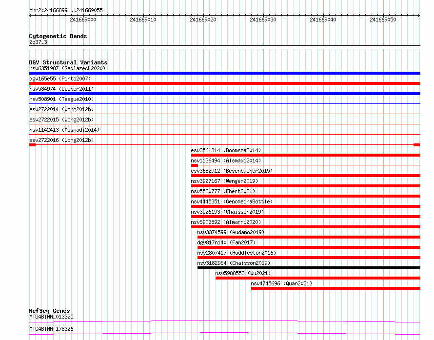Click ruler position 241669010
434x340 pixels.
(x=143, y=20)
